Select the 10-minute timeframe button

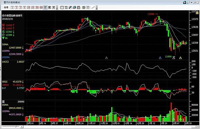29,8
